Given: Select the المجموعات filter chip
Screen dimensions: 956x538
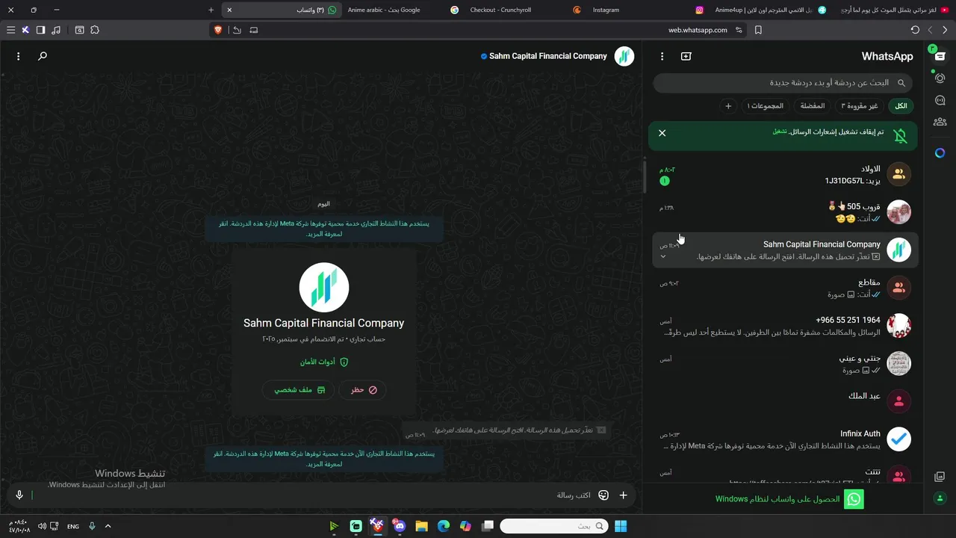Looking at the screenshot, I should 766,106.
